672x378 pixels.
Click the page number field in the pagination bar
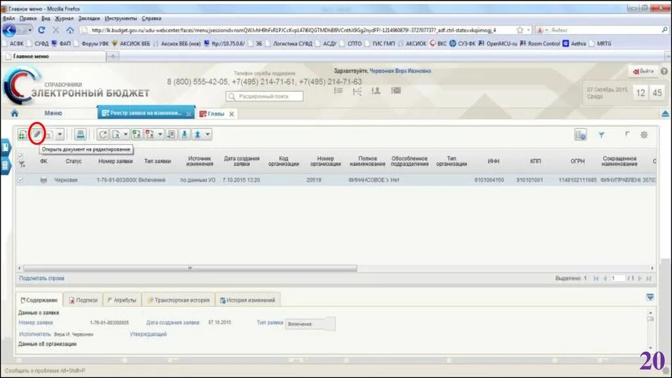pos(617,278)
